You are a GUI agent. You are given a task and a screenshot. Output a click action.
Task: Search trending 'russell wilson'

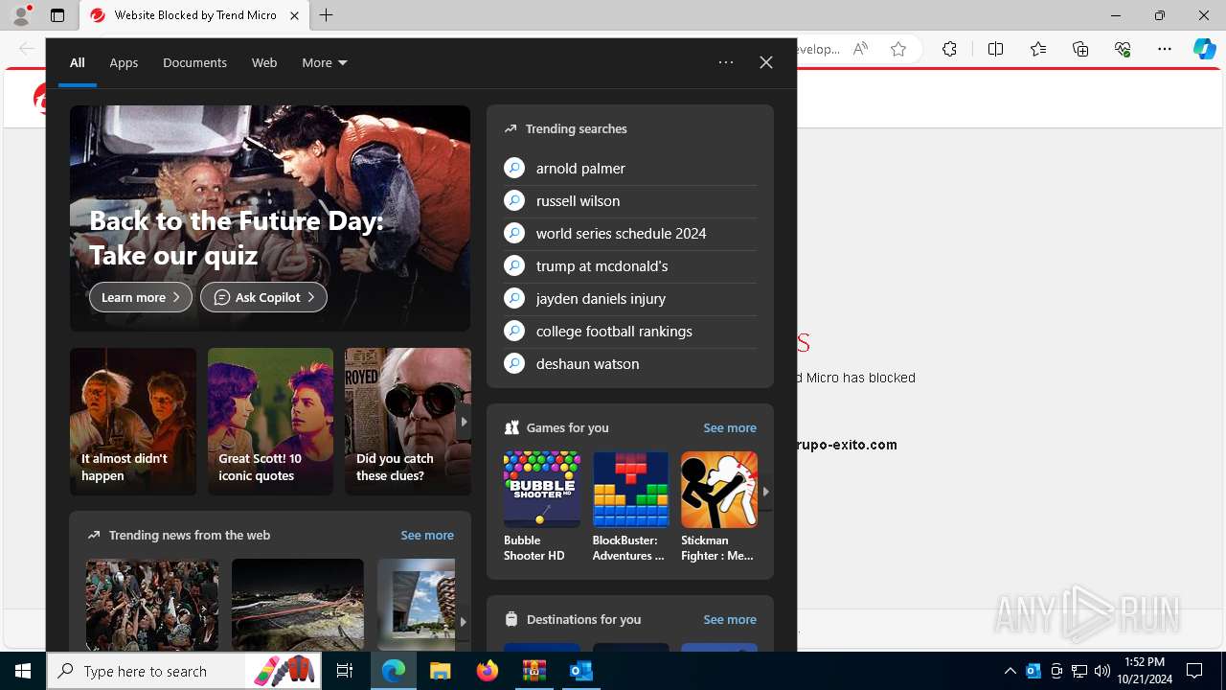630,200
